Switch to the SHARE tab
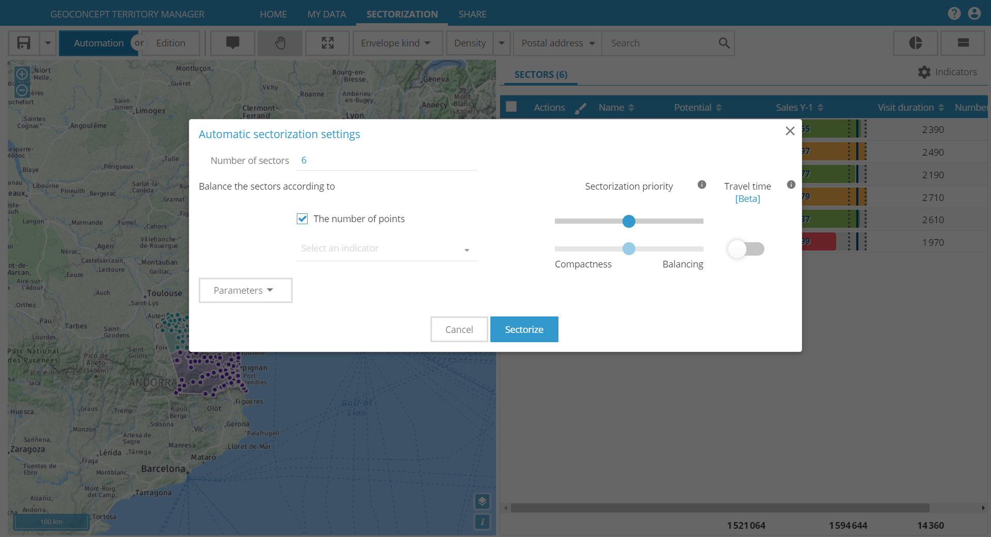Screen dimensions: 991x537 tap(472, 14)
